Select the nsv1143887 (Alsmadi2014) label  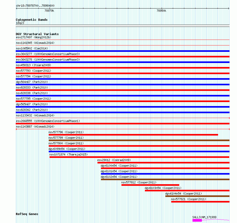35,127
